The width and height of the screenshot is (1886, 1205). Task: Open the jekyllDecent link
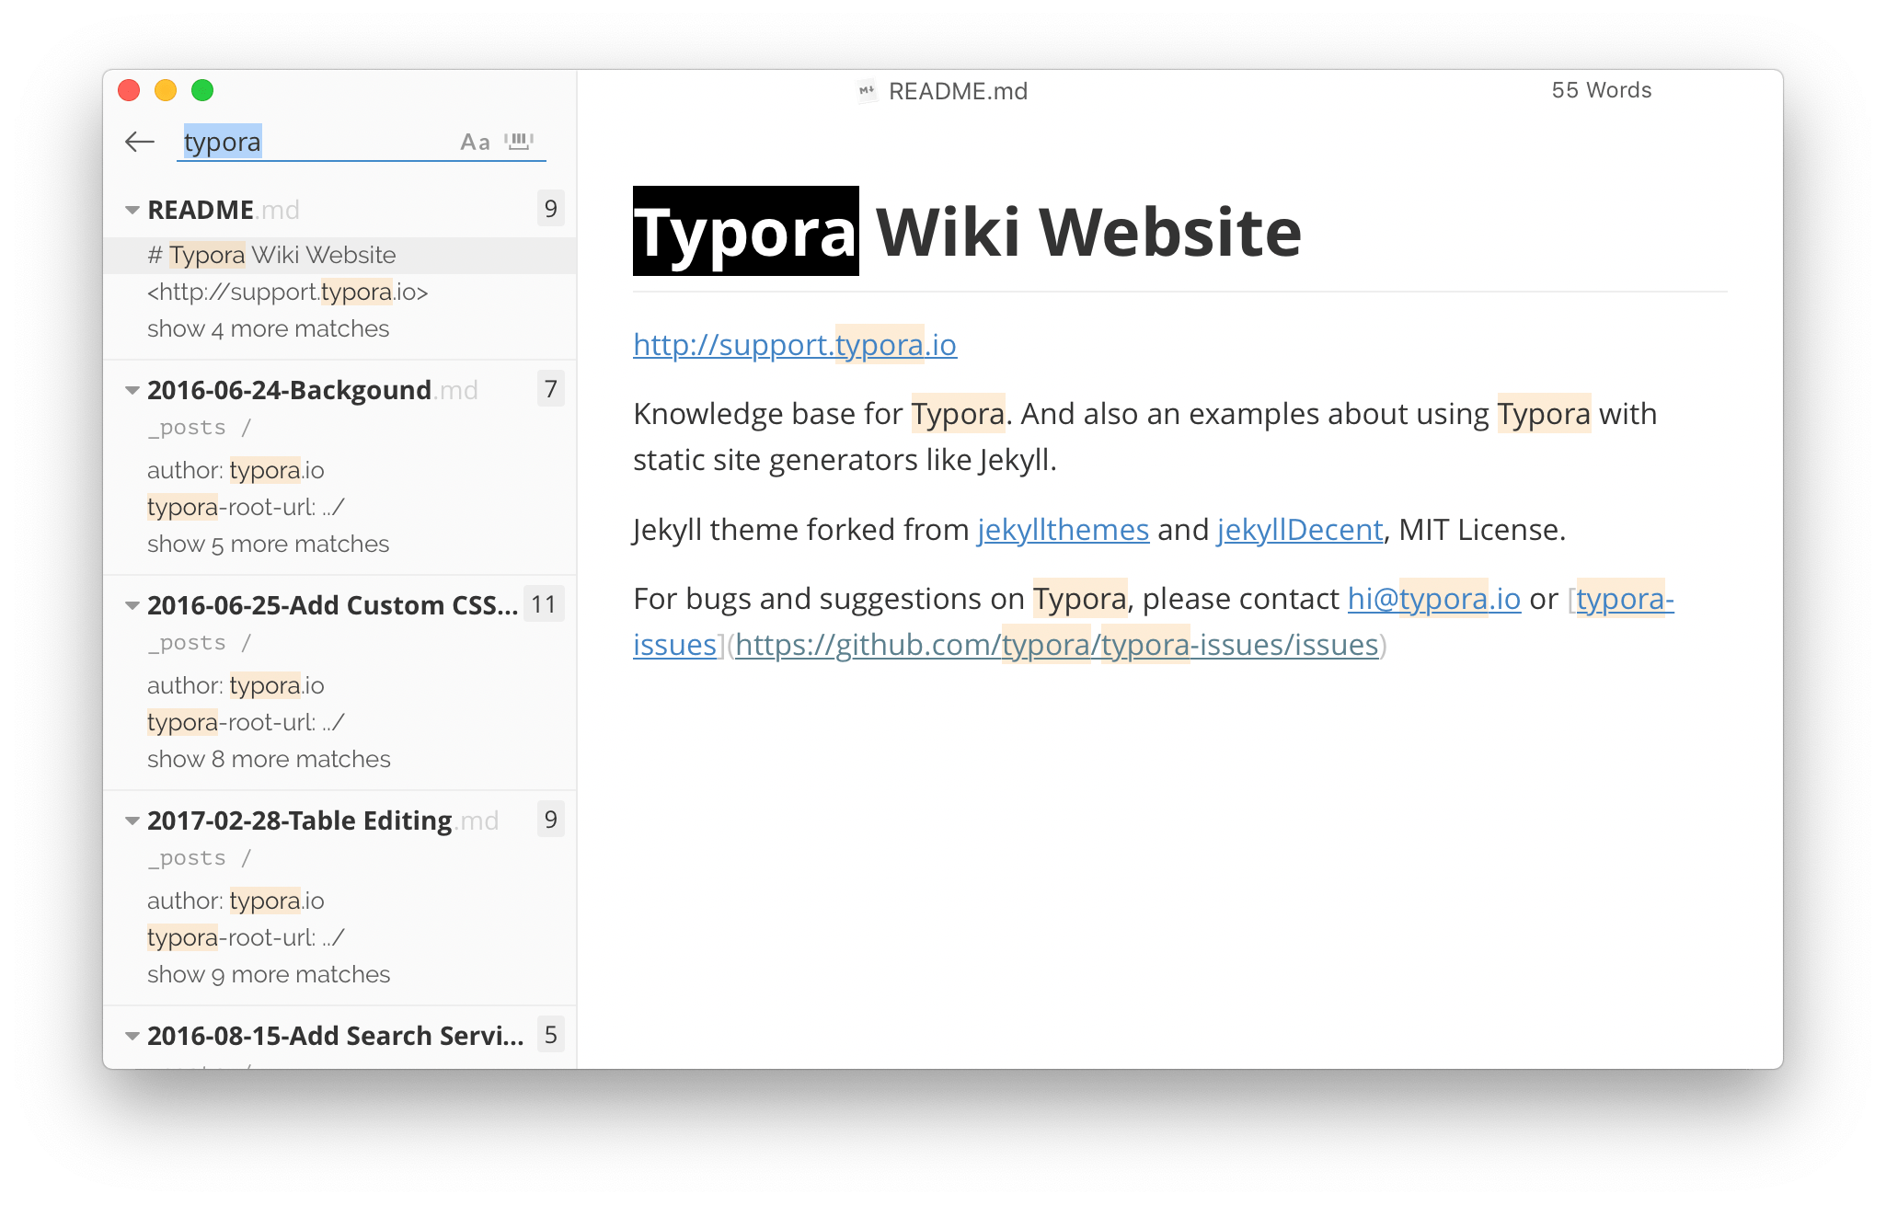click(x=1299, y=530)
